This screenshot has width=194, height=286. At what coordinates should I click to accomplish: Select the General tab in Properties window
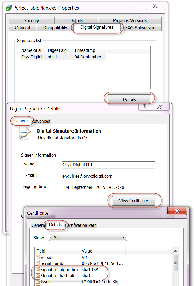click(23, 28)
